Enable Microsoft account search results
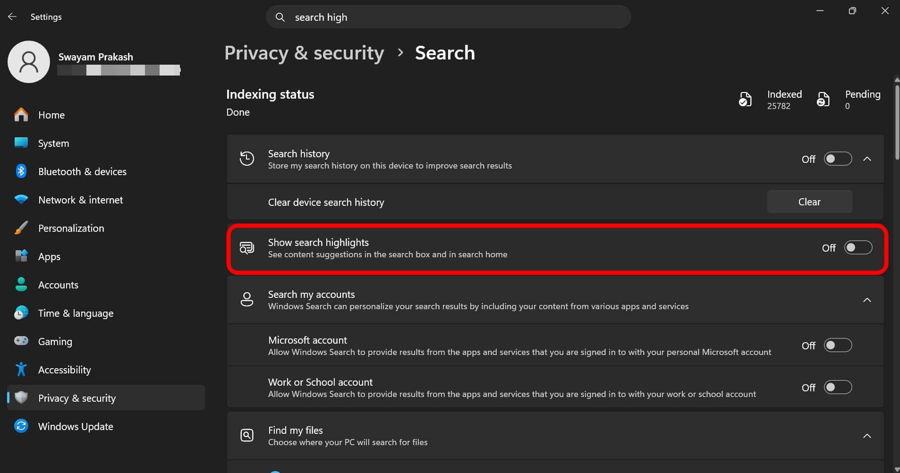900x473 pixels. pos(838,345)
